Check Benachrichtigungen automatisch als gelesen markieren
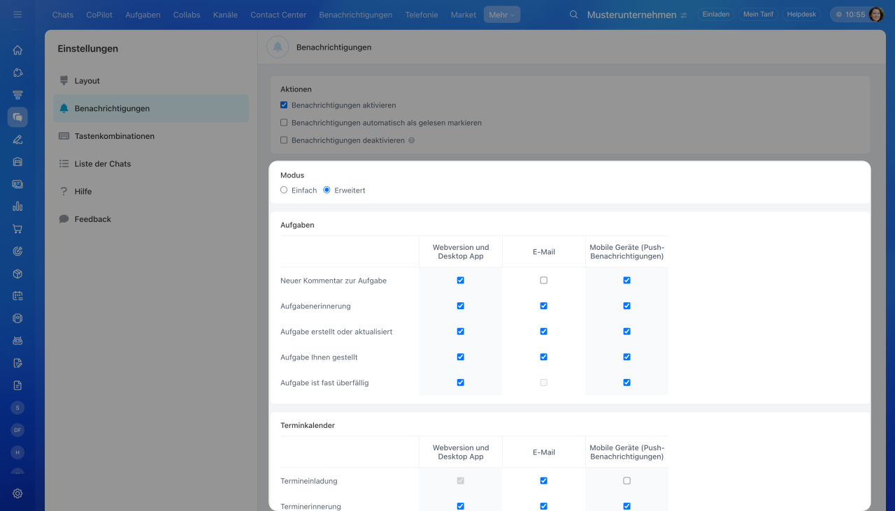The image size is (895, 511). point(284,123)
